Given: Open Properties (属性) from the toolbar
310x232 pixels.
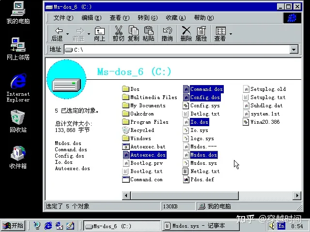Looking at the screenshot, I should pyautogui.click(x=201, y=33).
